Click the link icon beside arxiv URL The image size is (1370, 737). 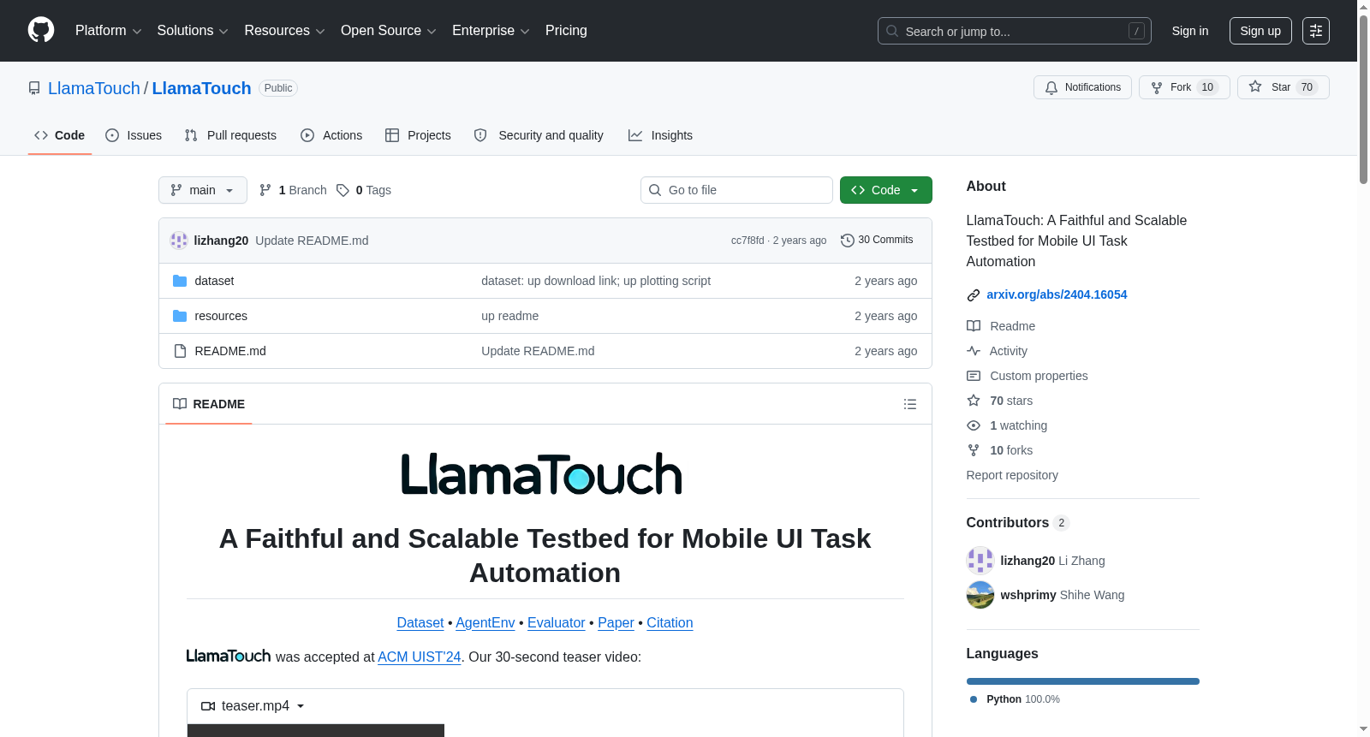(974, 295)
